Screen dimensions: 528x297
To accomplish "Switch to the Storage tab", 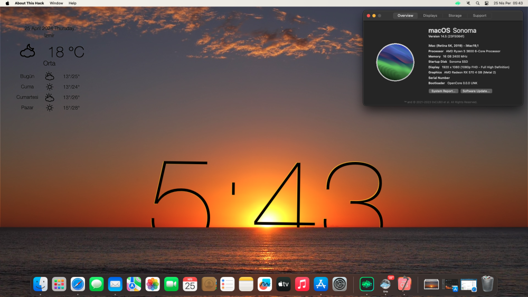I will [455, 15].
